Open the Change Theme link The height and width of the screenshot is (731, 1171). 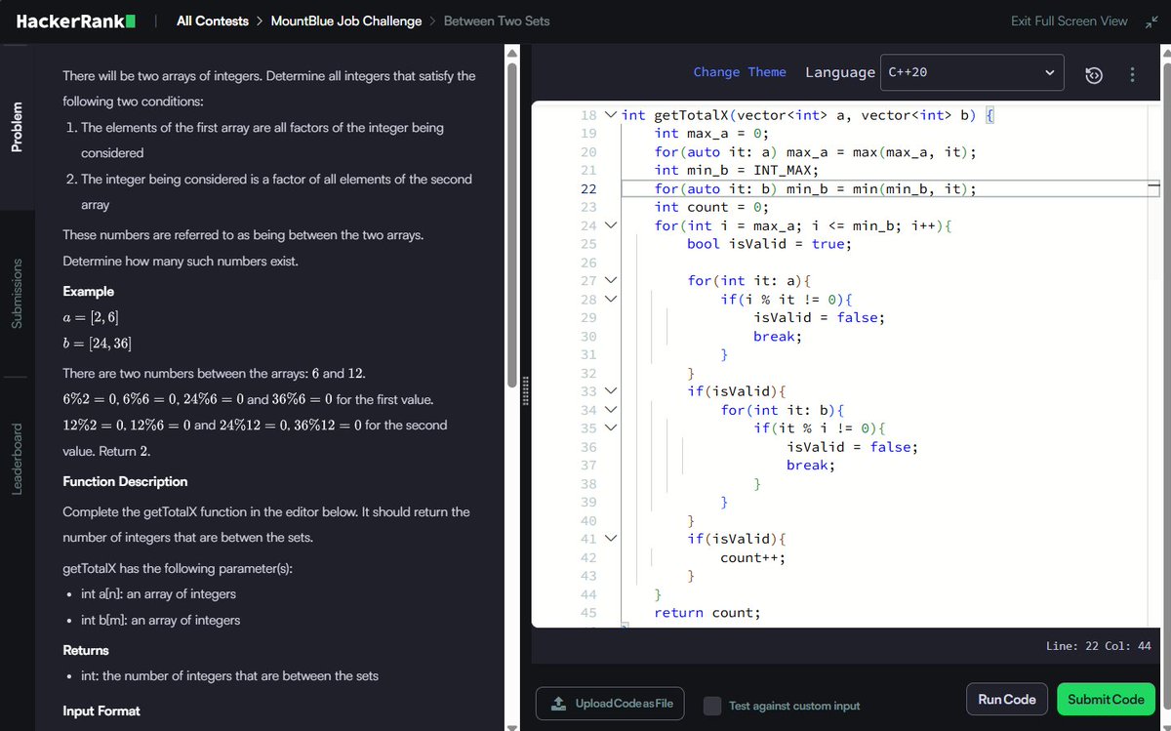pos(739,72)
